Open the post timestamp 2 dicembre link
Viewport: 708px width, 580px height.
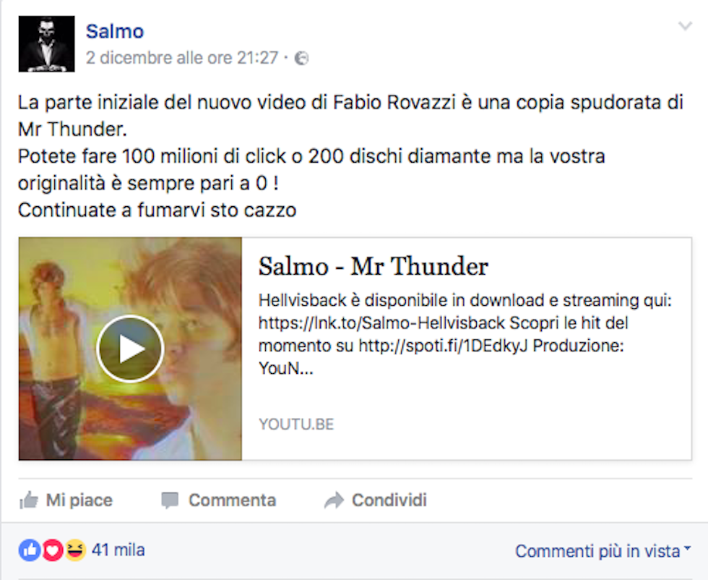coord(182,58)
